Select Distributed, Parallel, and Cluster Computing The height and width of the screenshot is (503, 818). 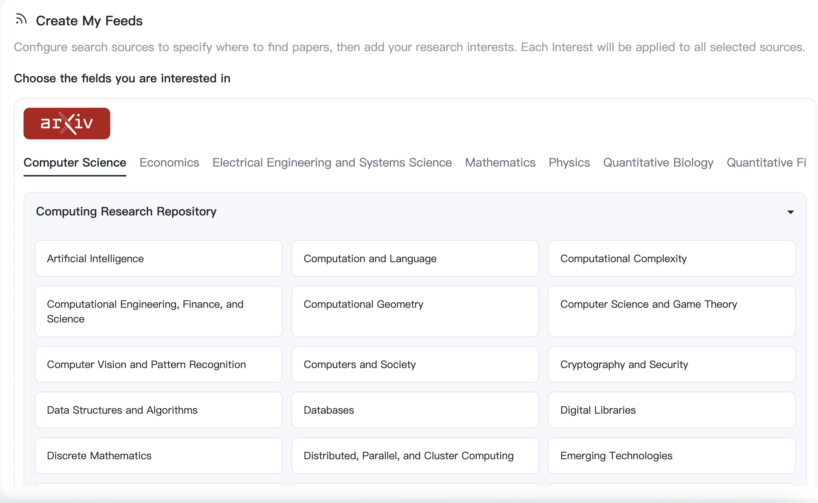pyautogui.click(x=415, y=456)
